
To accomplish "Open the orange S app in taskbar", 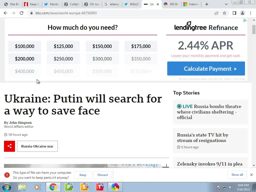I will pyautogui.click(x=84, y=187).
